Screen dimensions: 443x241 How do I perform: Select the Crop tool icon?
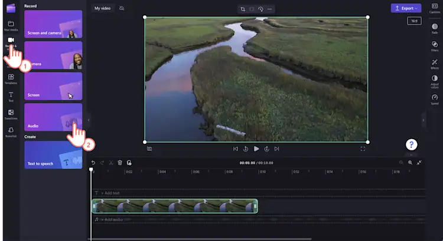[x=243, y=9]
